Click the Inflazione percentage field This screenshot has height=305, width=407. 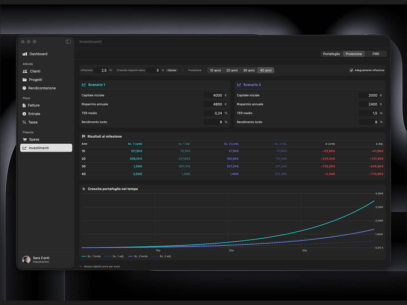point(101,70)
